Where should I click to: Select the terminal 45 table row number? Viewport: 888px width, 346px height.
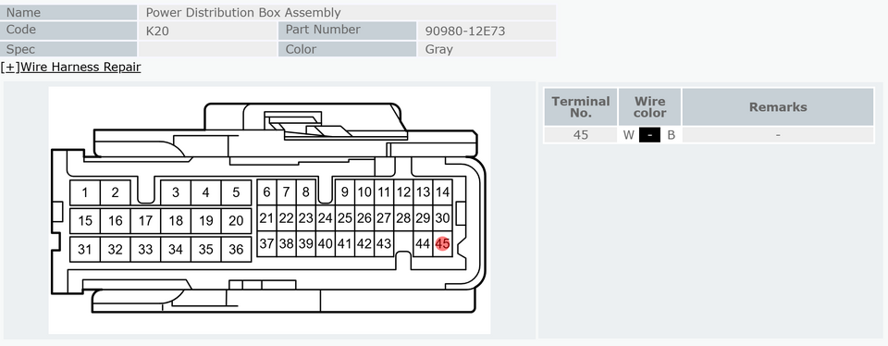tap(581, 135)
